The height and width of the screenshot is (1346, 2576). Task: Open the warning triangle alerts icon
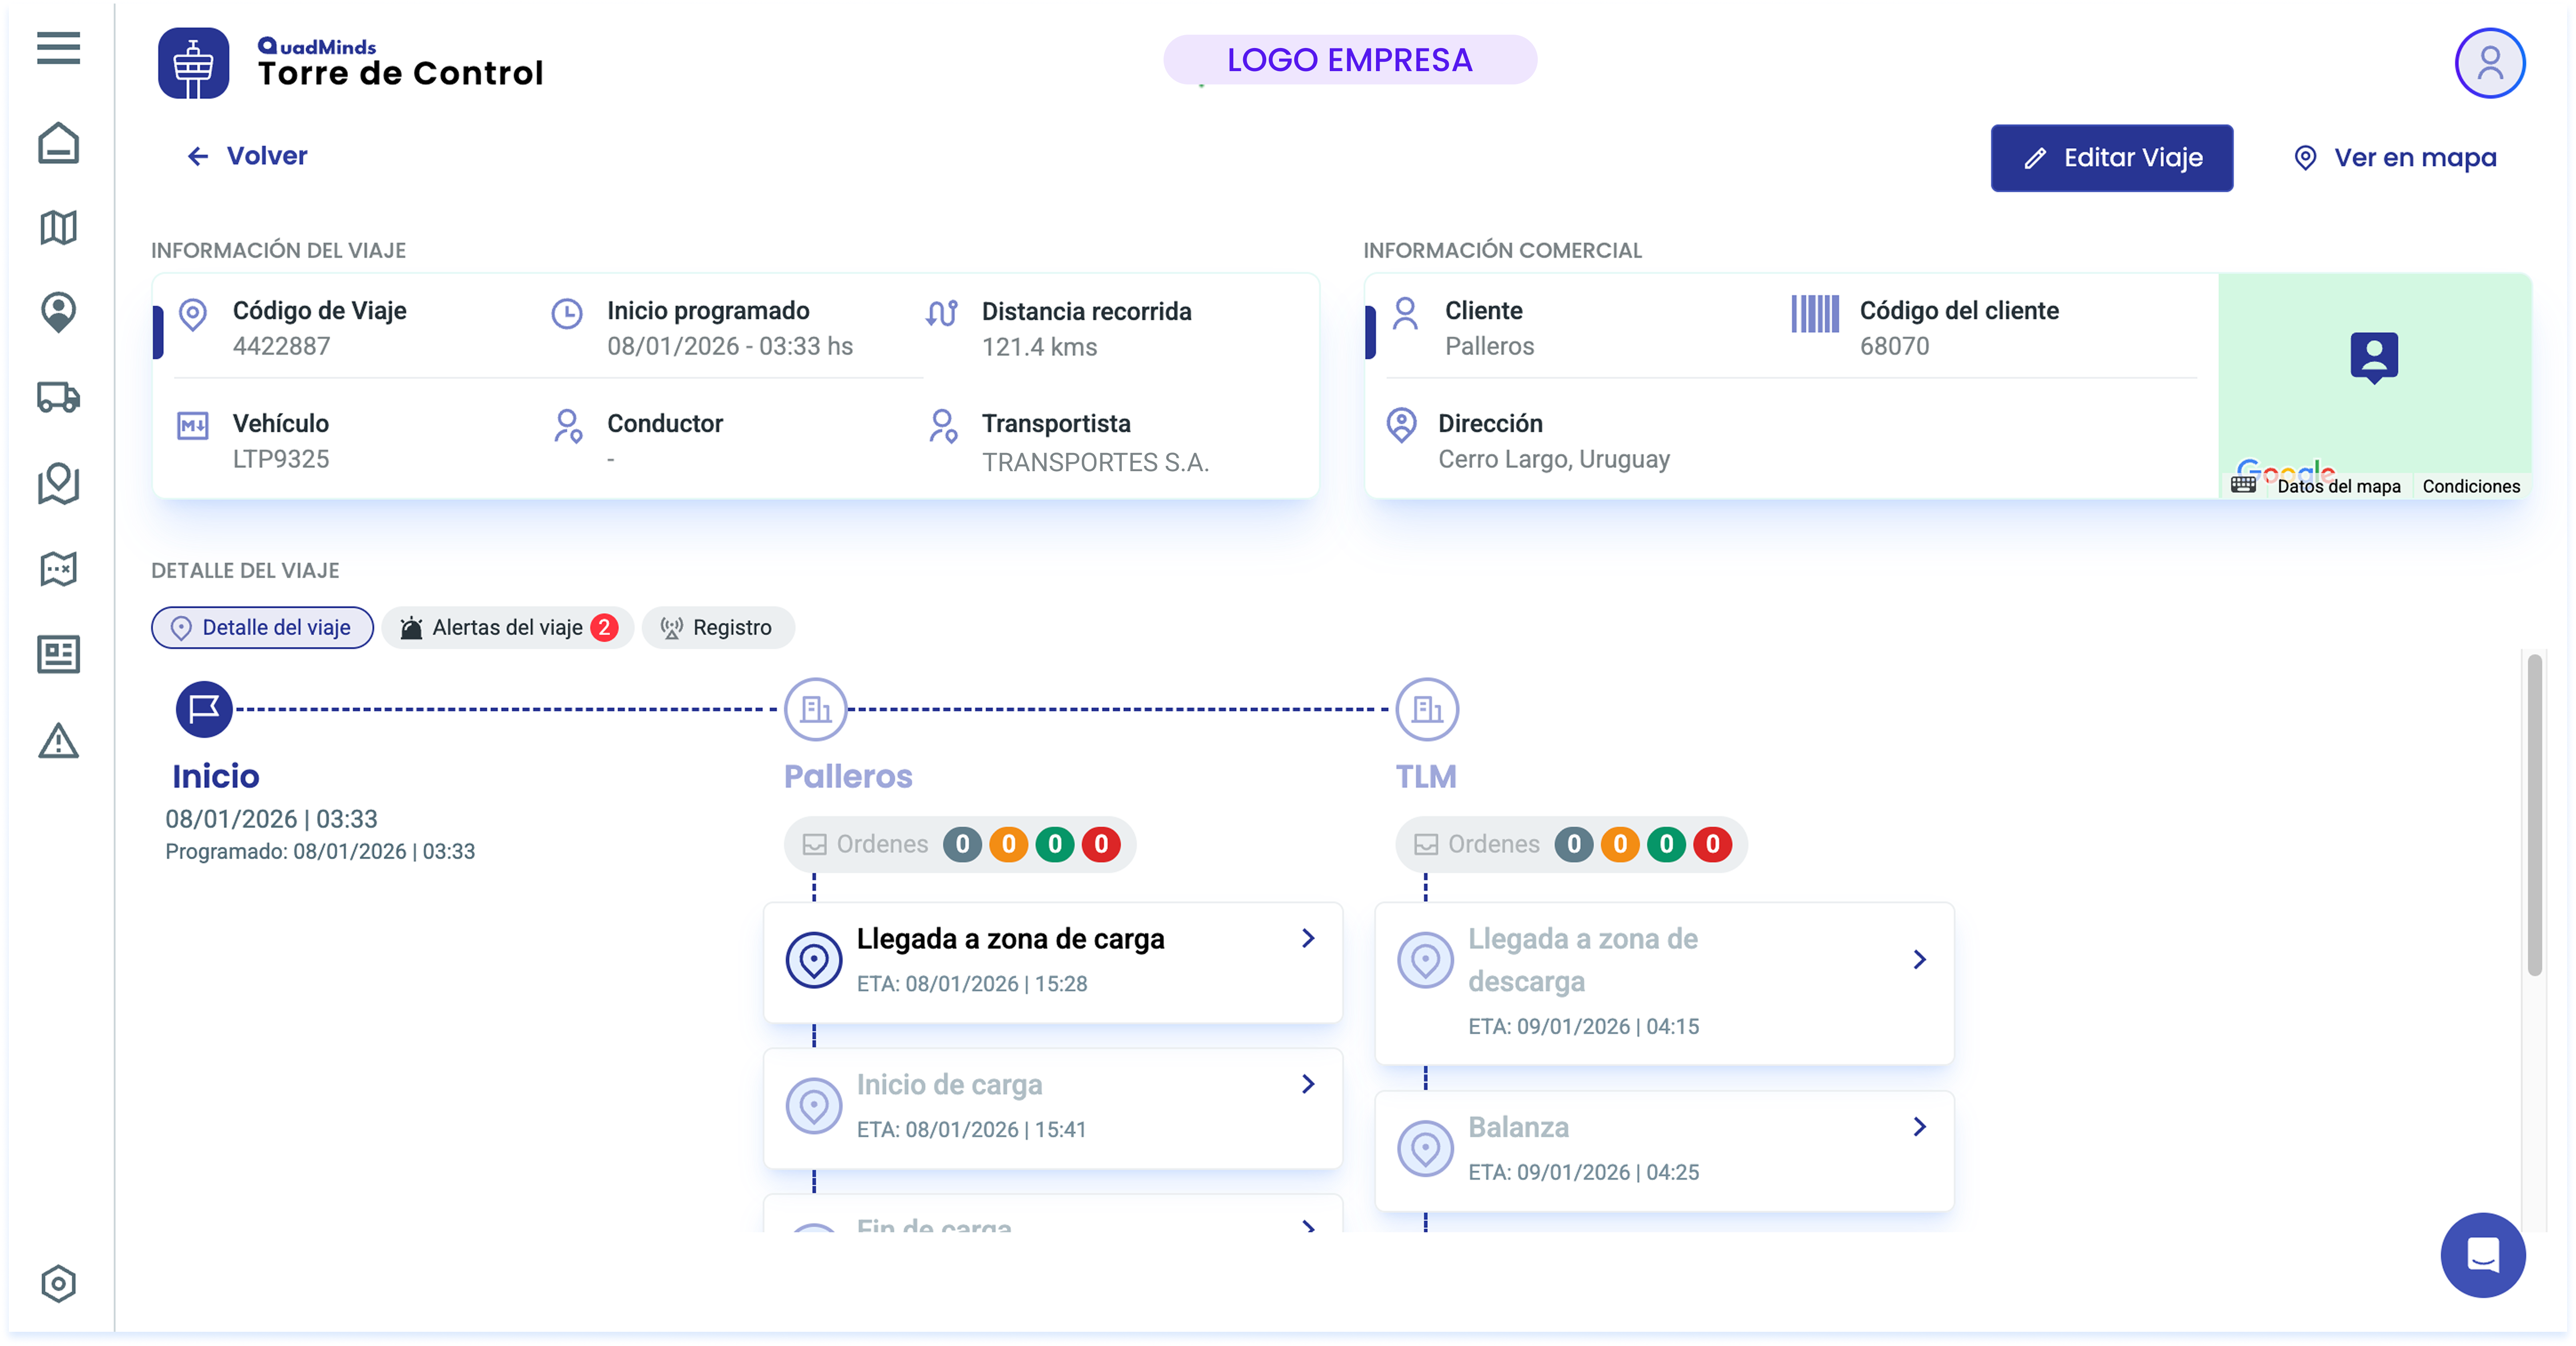[58, 741]
